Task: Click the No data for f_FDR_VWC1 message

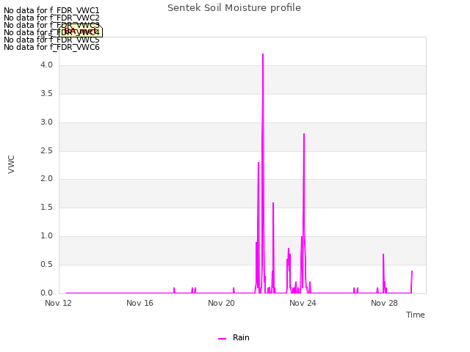Action: coord(51,11)
